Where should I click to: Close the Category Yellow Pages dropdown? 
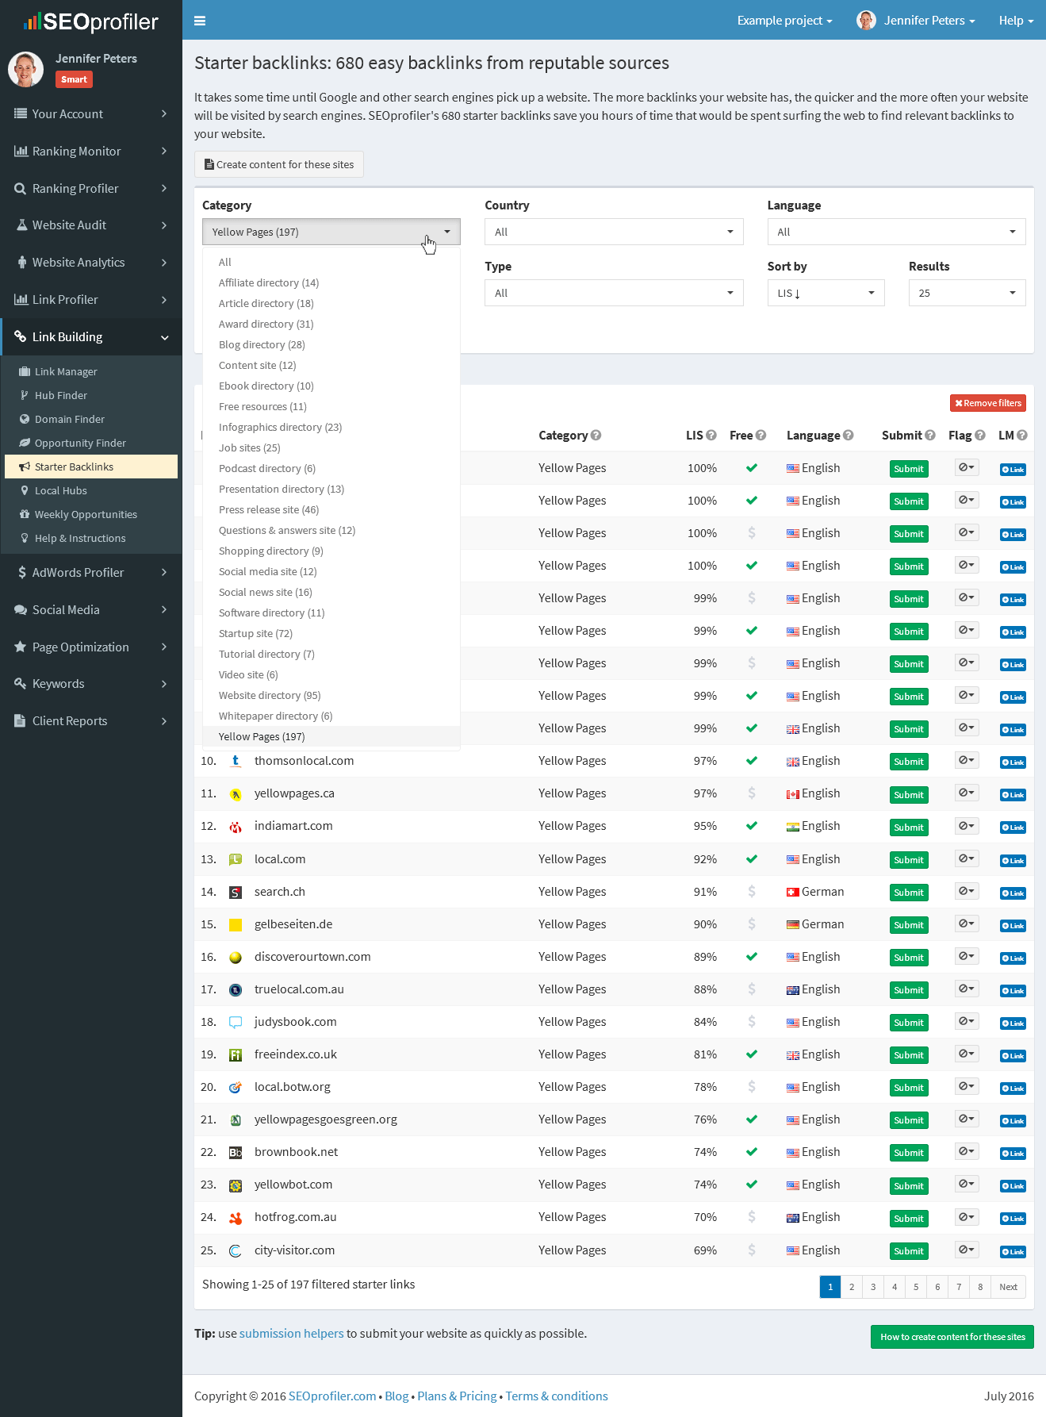point(331,232)
